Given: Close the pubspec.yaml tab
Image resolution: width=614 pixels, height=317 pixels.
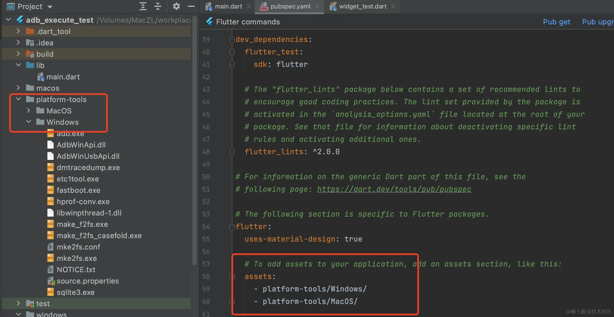Looking at the screenshot, I should [x=317, y=6].
